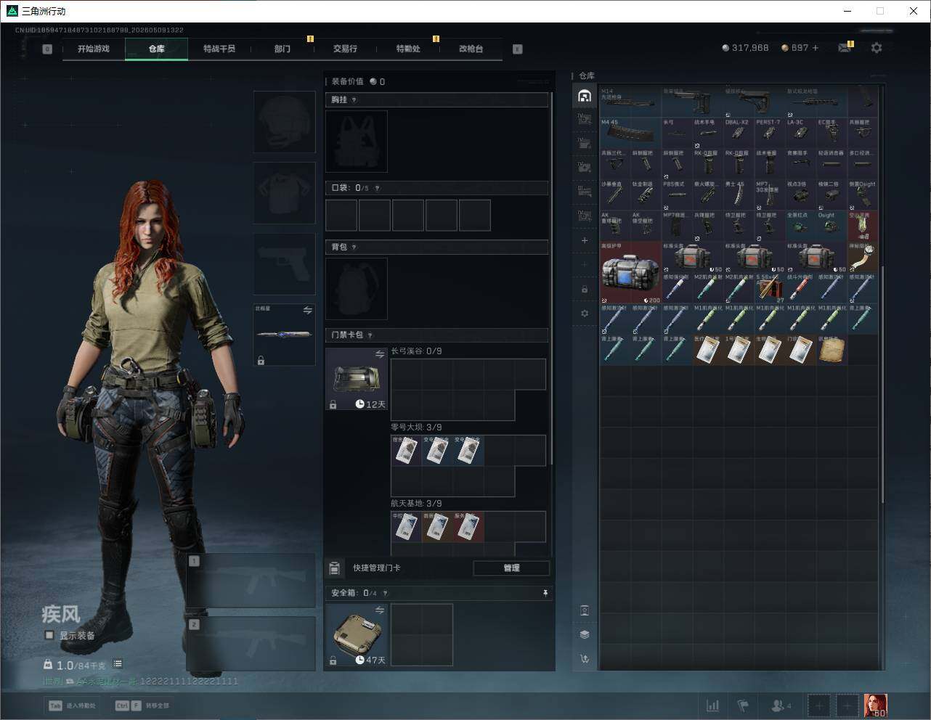Select the empty body armor slot
The image size is (931, 720).
tap(285, 193)
